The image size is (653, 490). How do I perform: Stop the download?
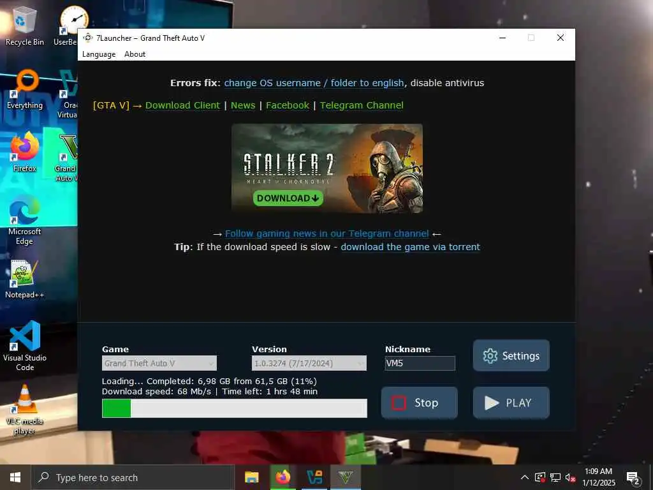420,403
